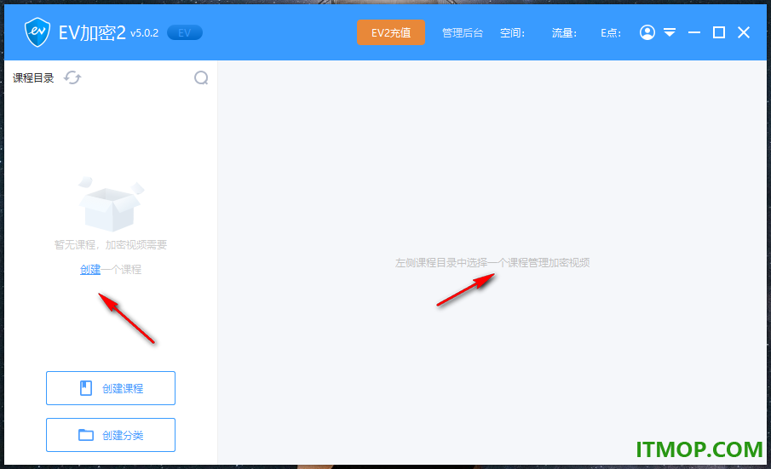Image resolution: width=771 pixels, height=469 pixels.
Task: Open the EV2充值 recharge button
Action: [x=391, y=32]
